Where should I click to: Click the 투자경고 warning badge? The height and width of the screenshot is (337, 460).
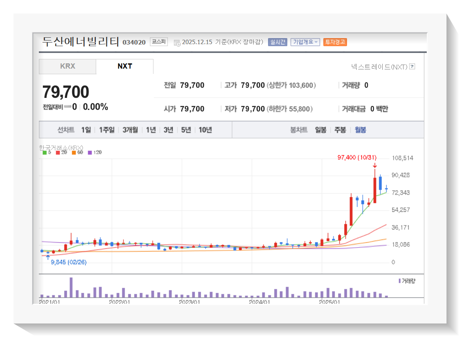click(x=335, y=42)
